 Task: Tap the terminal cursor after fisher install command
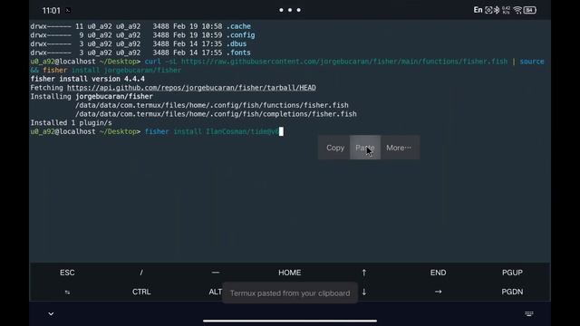[x=281, y=131]
